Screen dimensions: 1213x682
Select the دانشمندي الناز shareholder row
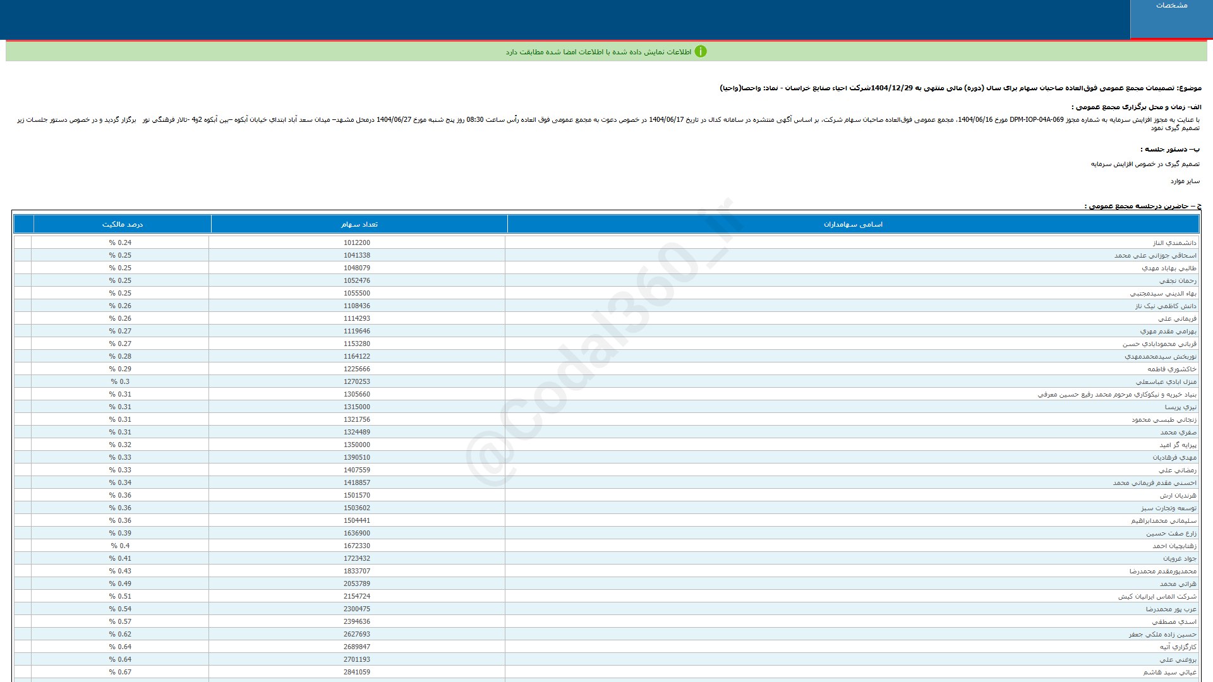1174,242
